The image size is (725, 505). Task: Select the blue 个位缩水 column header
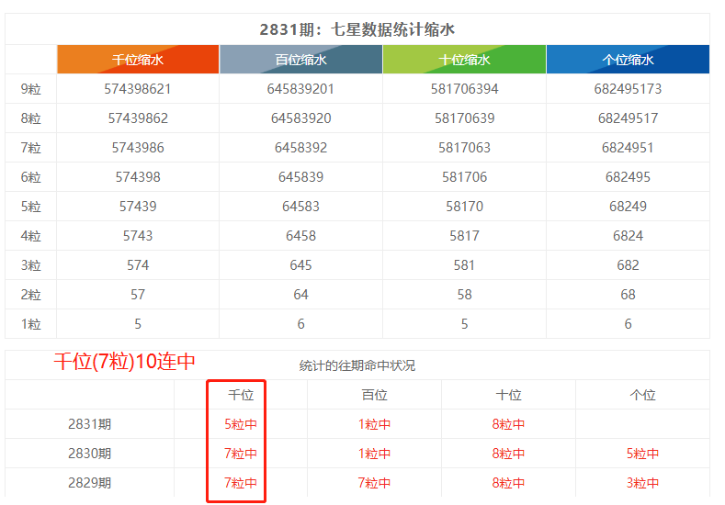click(628, 60)
